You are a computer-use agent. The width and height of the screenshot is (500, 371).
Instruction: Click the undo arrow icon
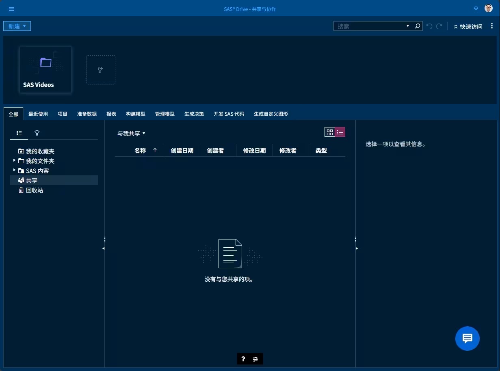(429, 26)
